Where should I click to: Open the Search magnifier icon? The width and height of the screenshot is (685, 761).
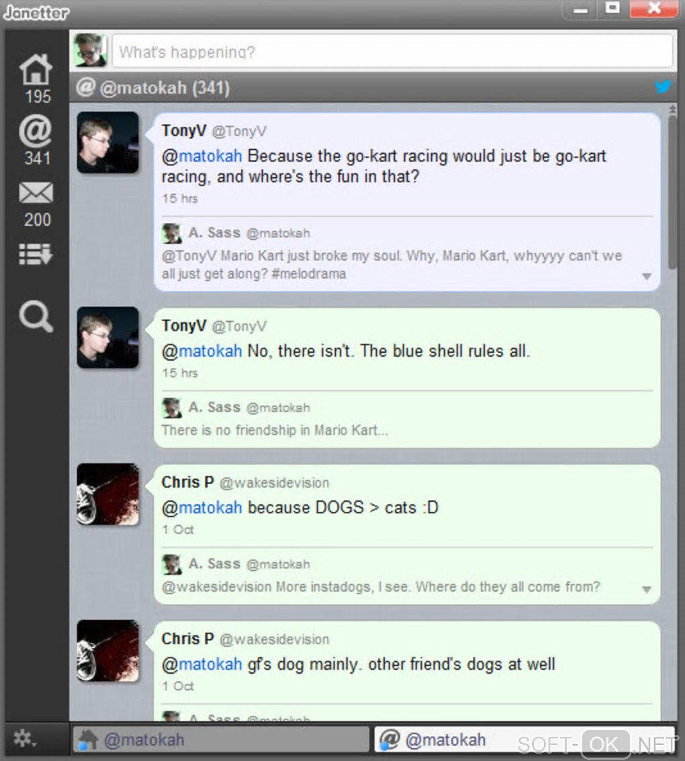point(36,316)
